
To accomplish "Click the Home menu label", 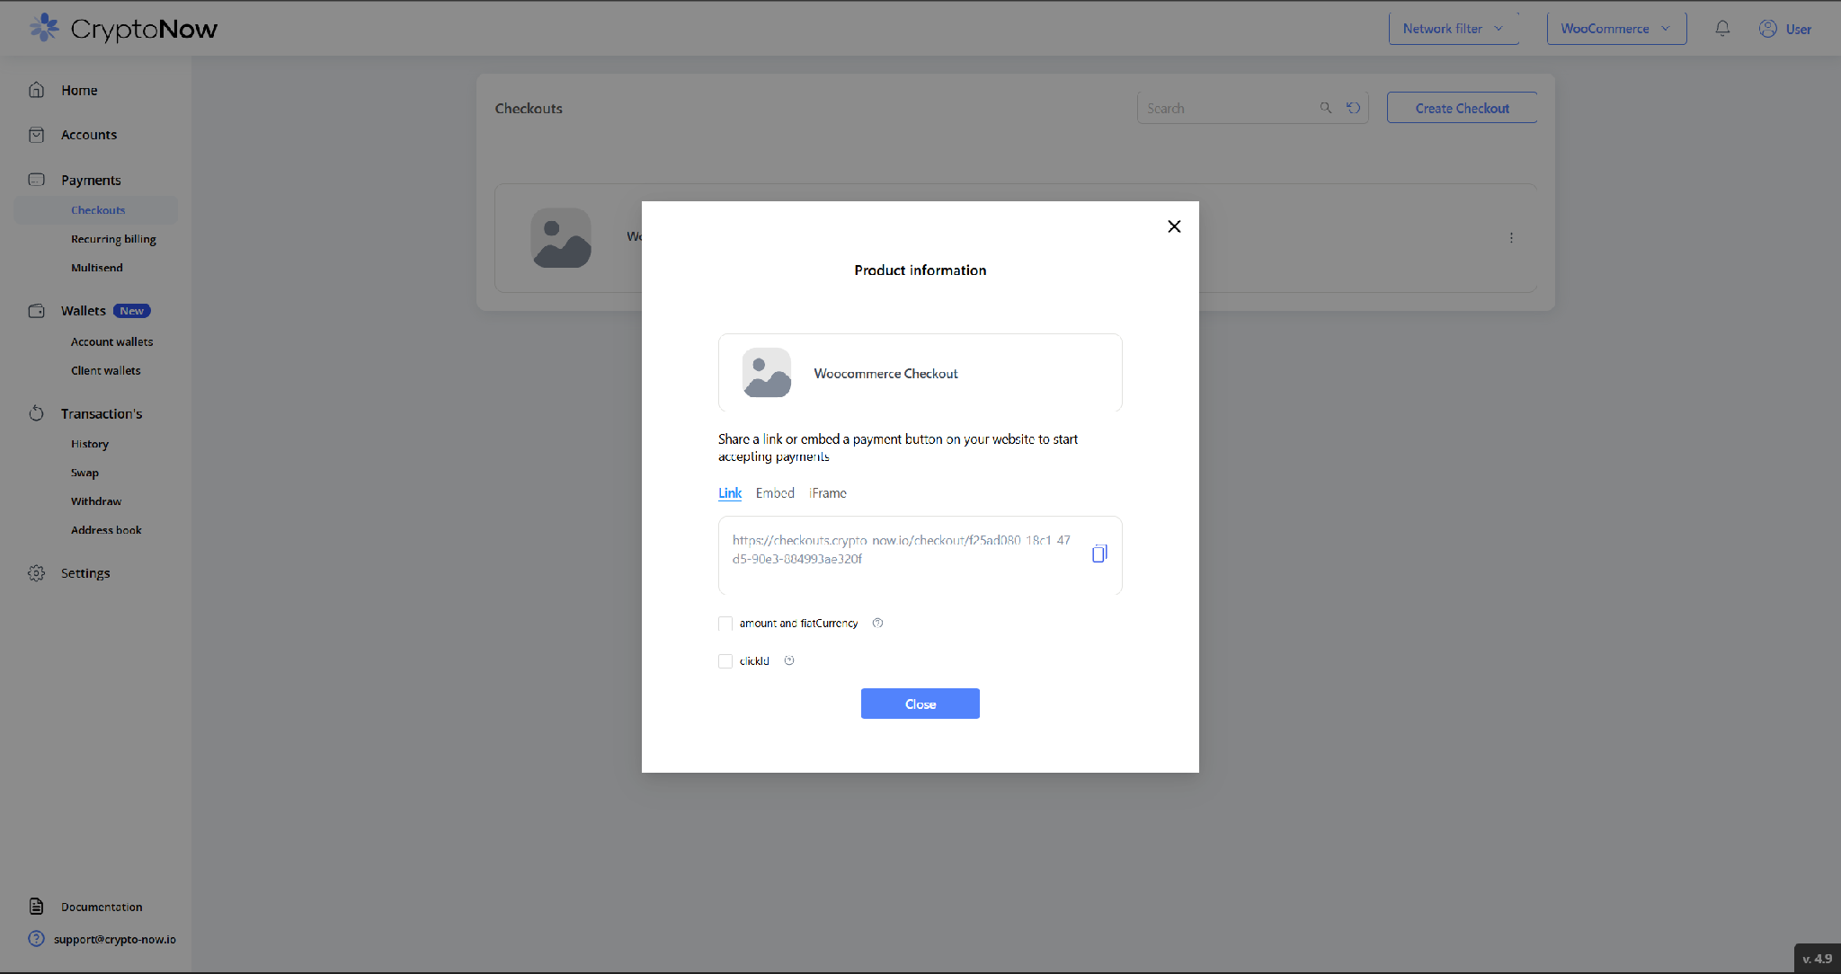I will coord(79,90).
